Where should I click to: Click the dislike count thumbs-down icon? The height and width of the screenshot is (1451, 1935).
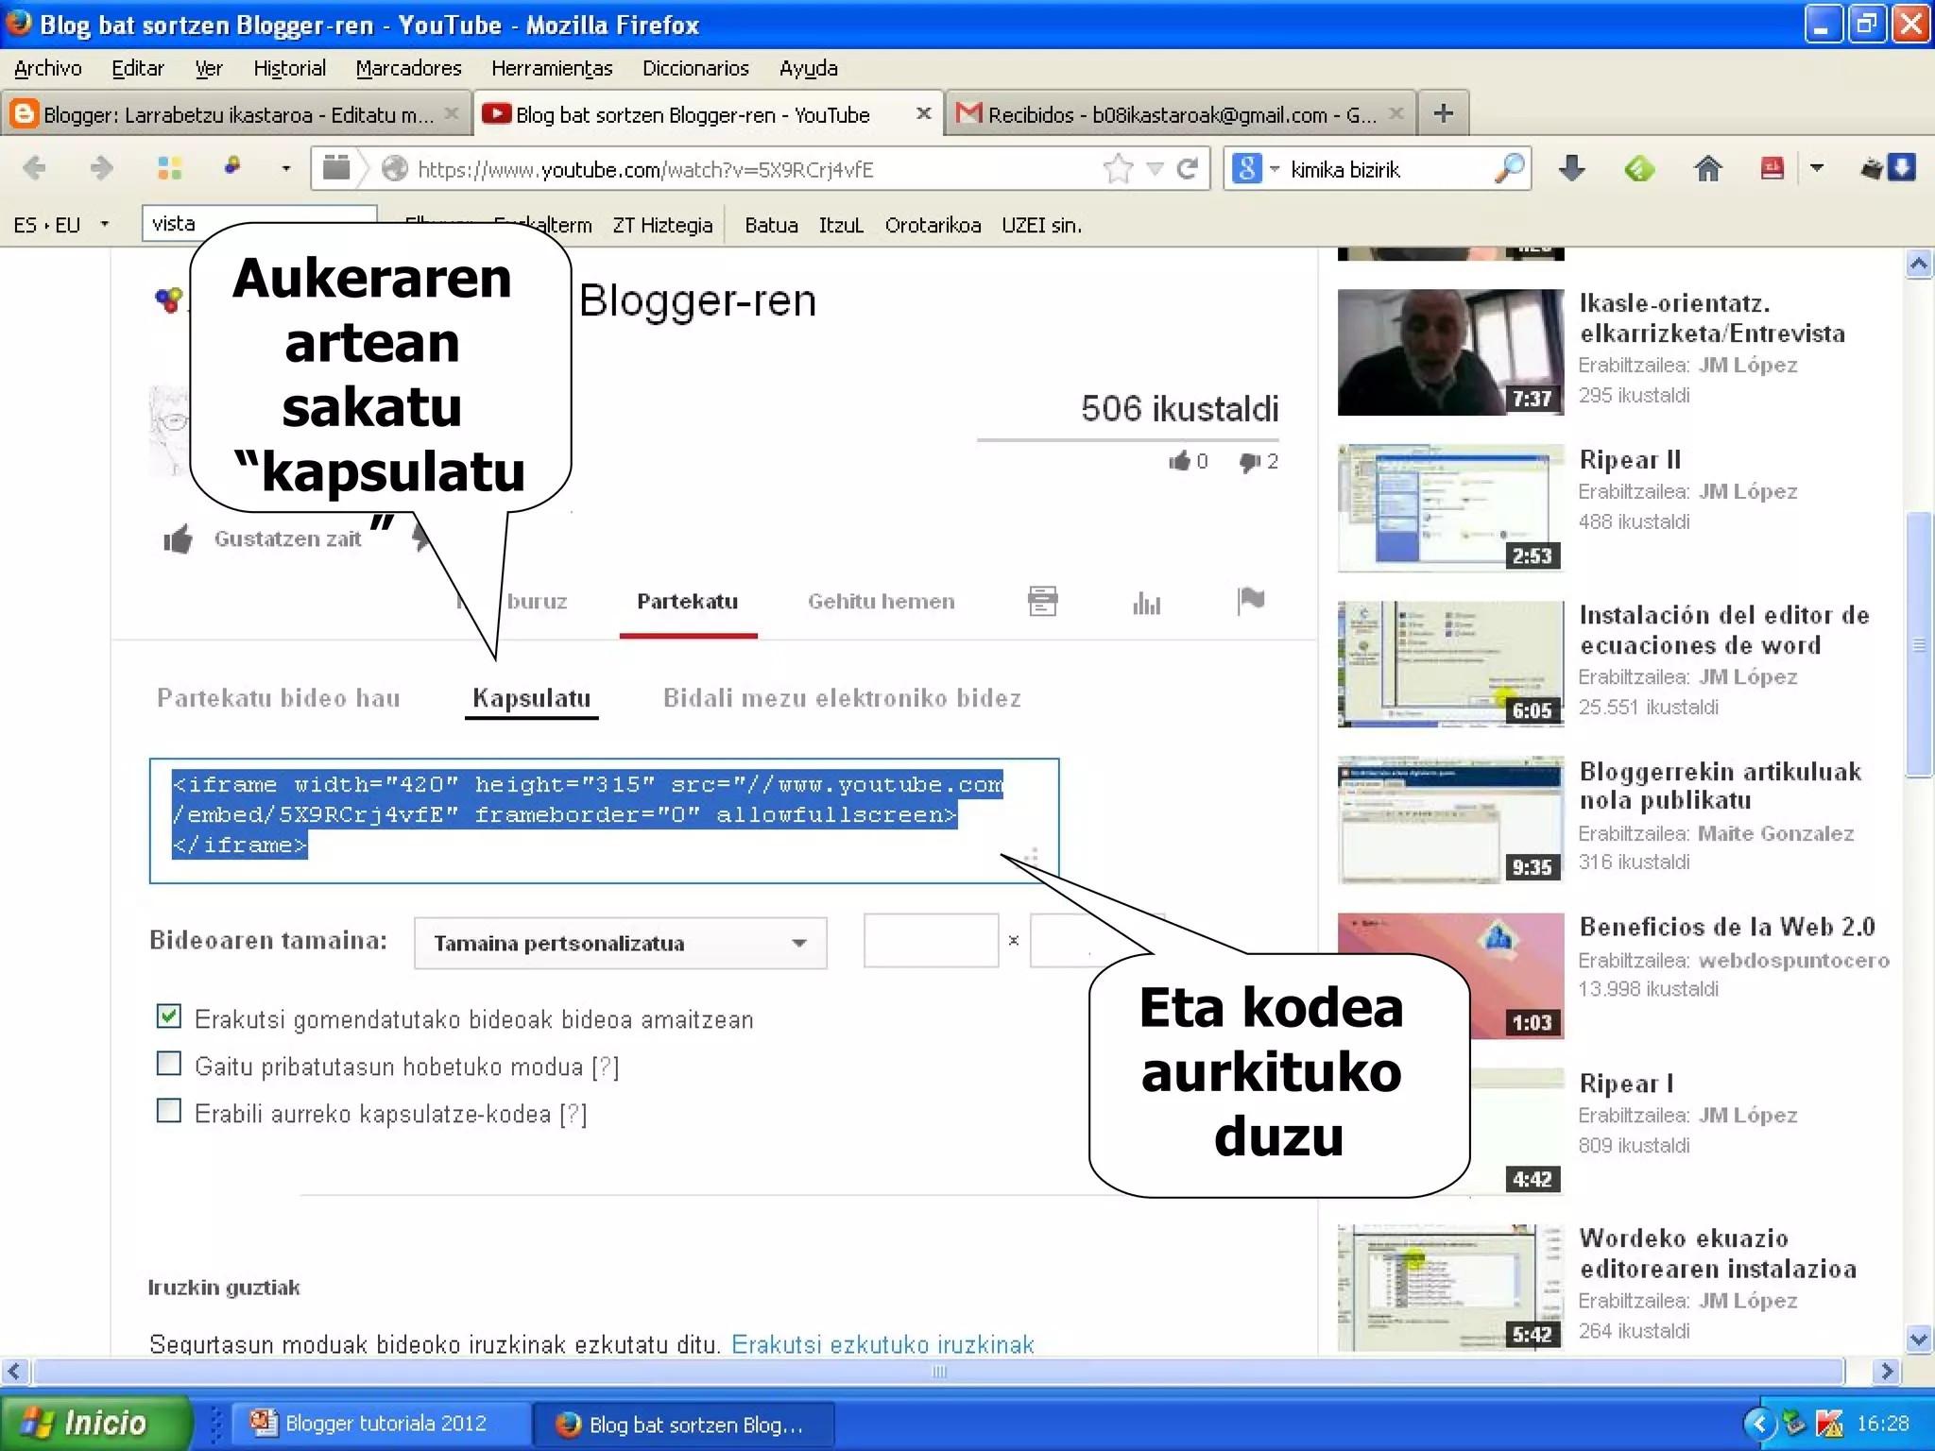click(1249, 461)
